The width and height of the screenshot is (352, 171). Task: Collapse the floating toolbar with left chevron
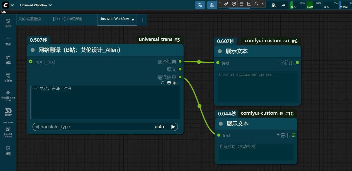pos(263,4)
